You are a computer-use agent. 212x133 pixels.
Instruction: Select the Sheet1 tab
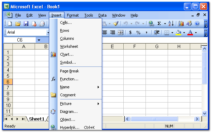point(37,119)
